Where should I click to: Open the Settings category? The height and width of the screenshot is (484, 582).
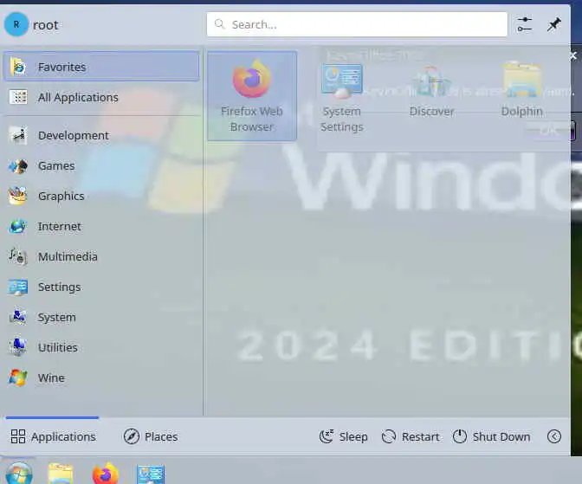click(101, 287)
